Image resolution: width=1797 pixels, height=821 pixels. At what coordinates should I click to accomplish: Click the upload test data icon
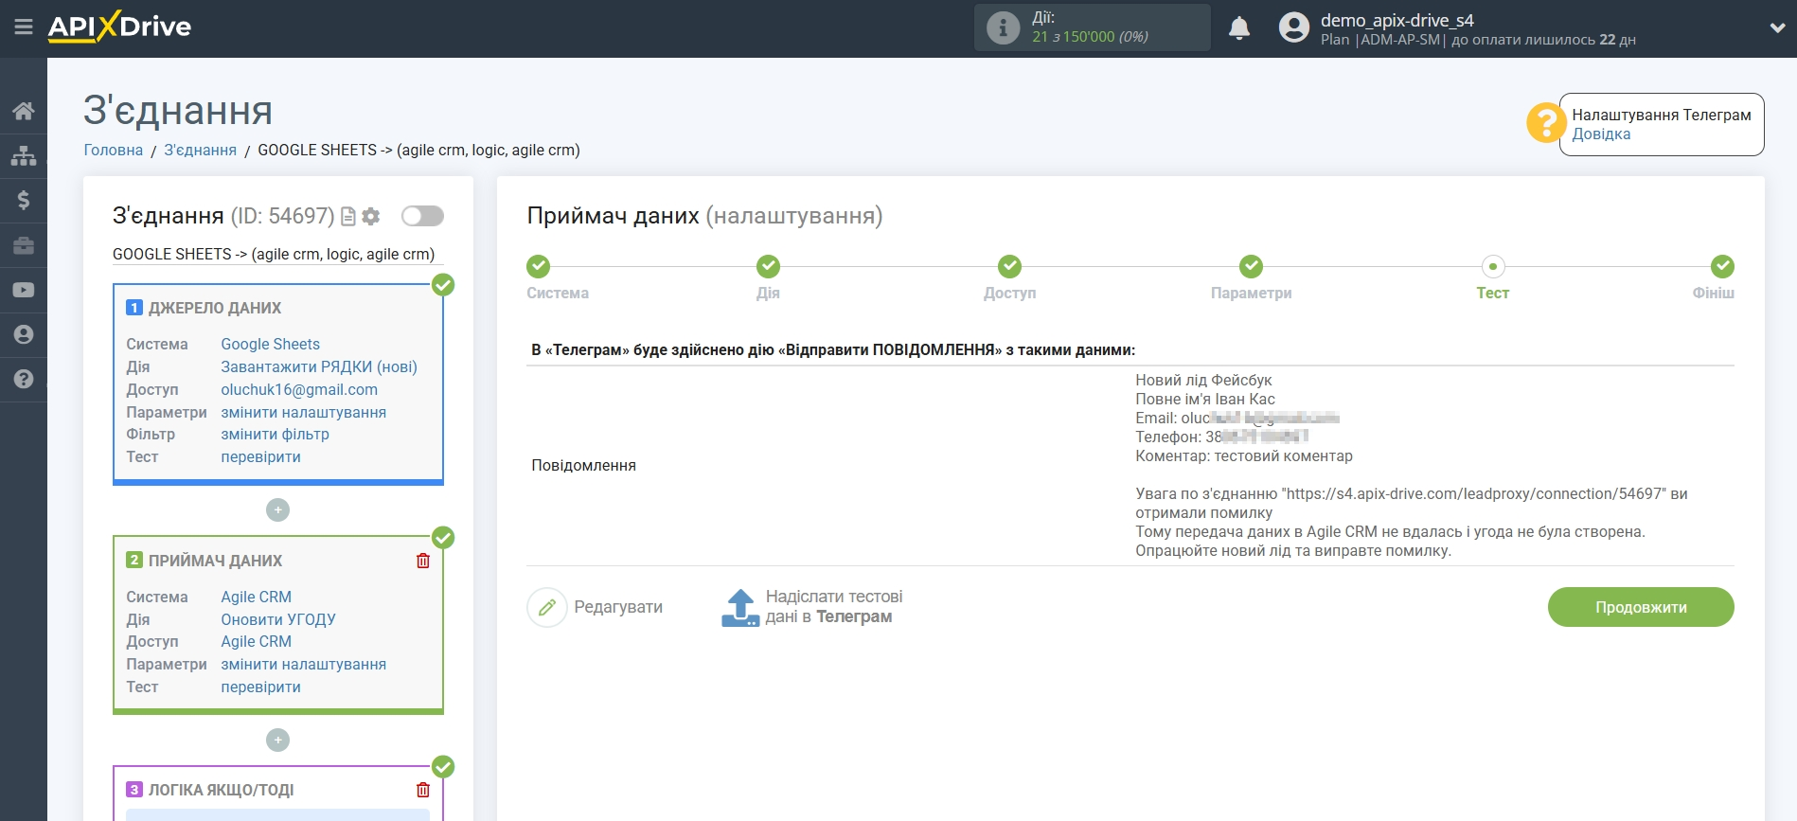coord(740,608)
